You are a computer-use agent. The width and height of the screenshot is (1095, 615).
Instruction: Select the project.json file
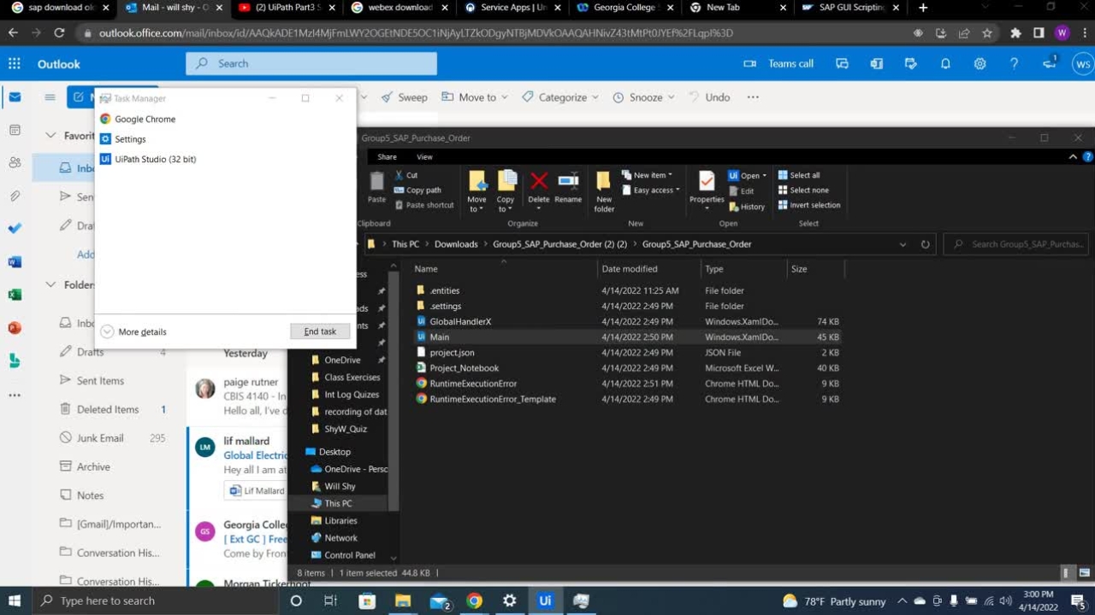click(x=452, y=353)
